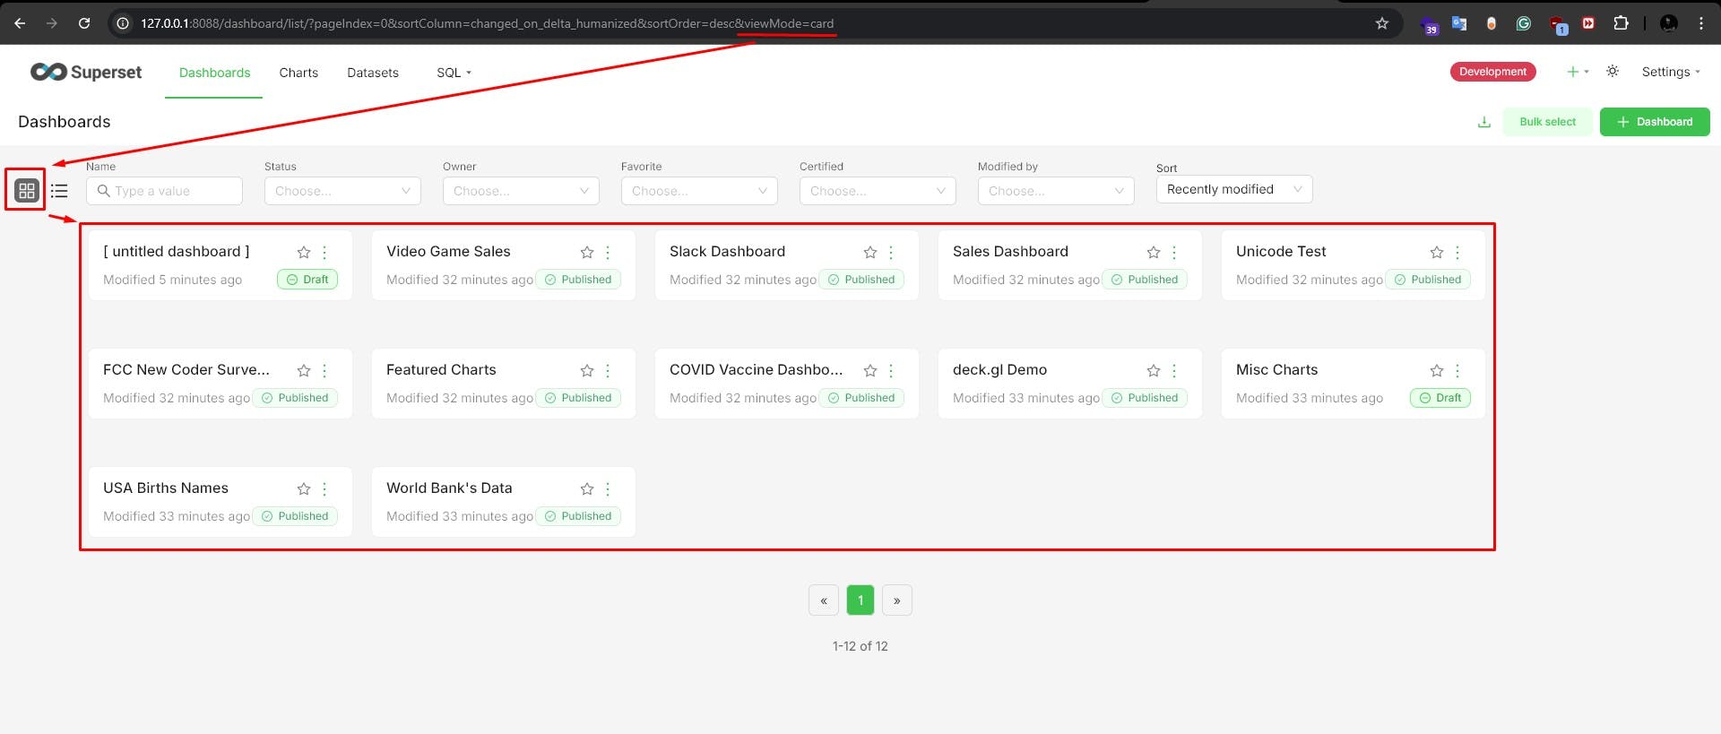The image size is (1721, 734).
Task: Open the browser extensions puzzle menu
Action: [x=1621, y=23]
